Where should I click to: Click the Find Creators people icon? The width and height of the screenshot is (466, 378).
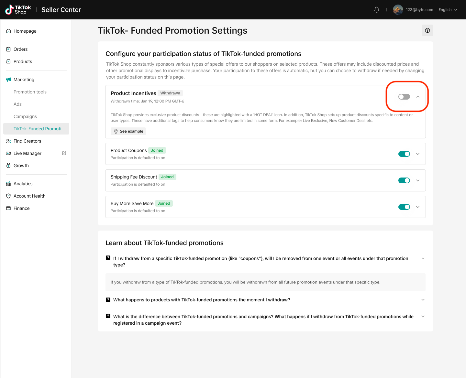coord(8,141)
